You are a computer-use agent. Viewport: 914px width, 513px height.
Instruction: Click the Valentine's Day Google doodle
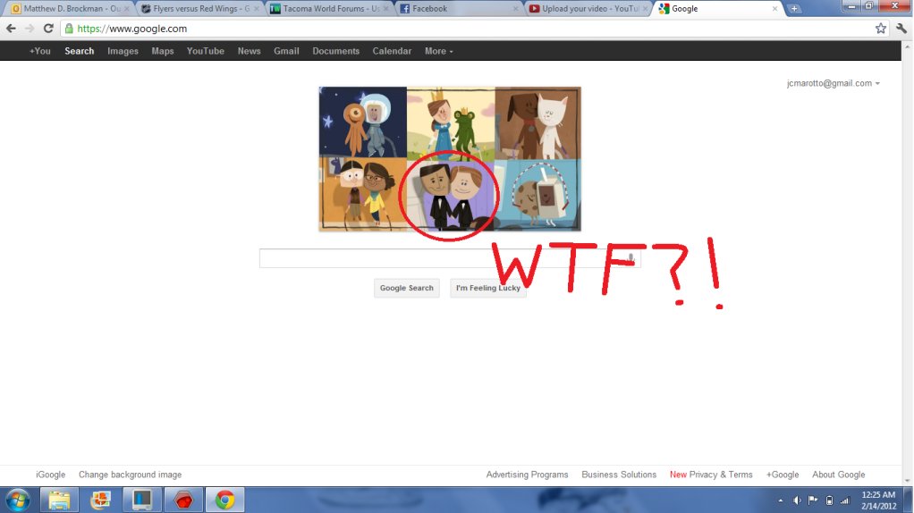tap(450, 159)
